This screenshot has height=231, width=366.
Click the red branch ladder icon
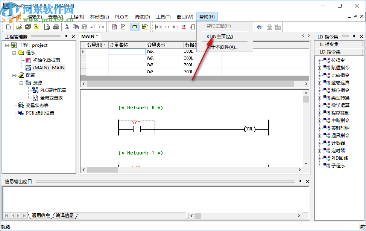click(x=184, y=27)
